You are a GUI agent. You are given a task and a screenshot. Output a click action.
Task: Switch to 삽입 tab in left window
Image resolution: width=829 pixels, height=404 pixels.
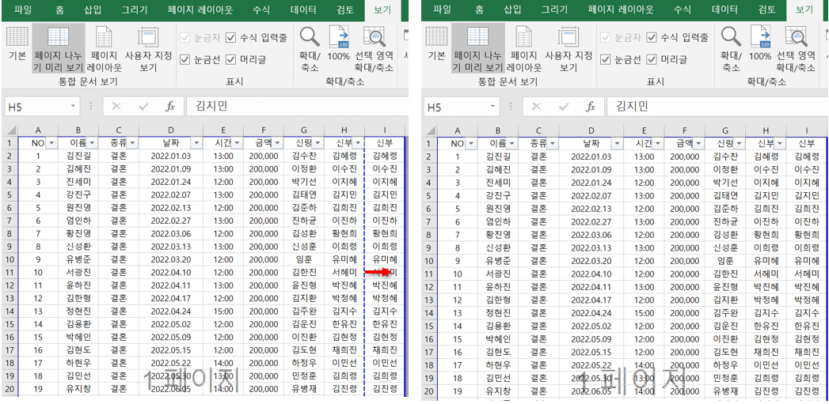pos(93,9)
